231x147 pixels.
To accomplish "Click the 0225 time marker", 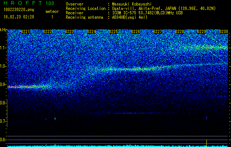I will click(x=113, y=32).
